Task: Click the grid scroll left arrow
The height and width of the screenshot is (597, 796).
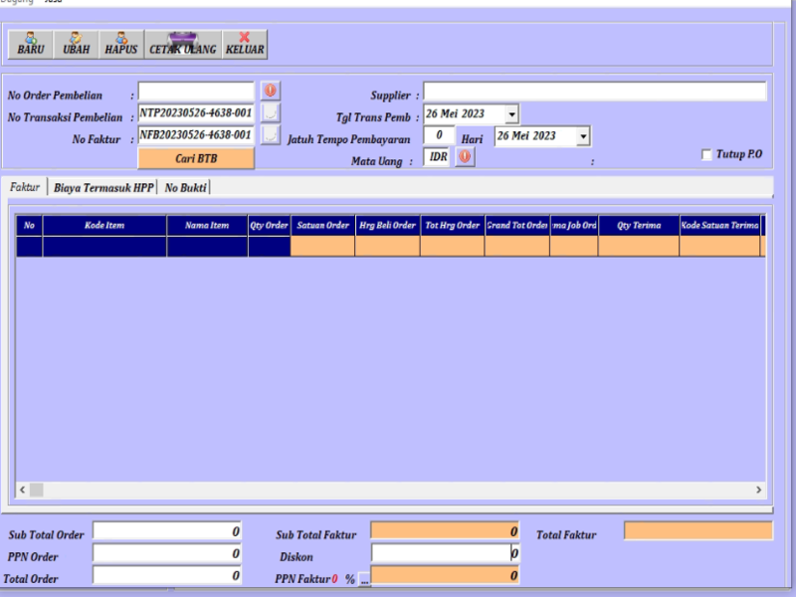Action: point(22,490)
